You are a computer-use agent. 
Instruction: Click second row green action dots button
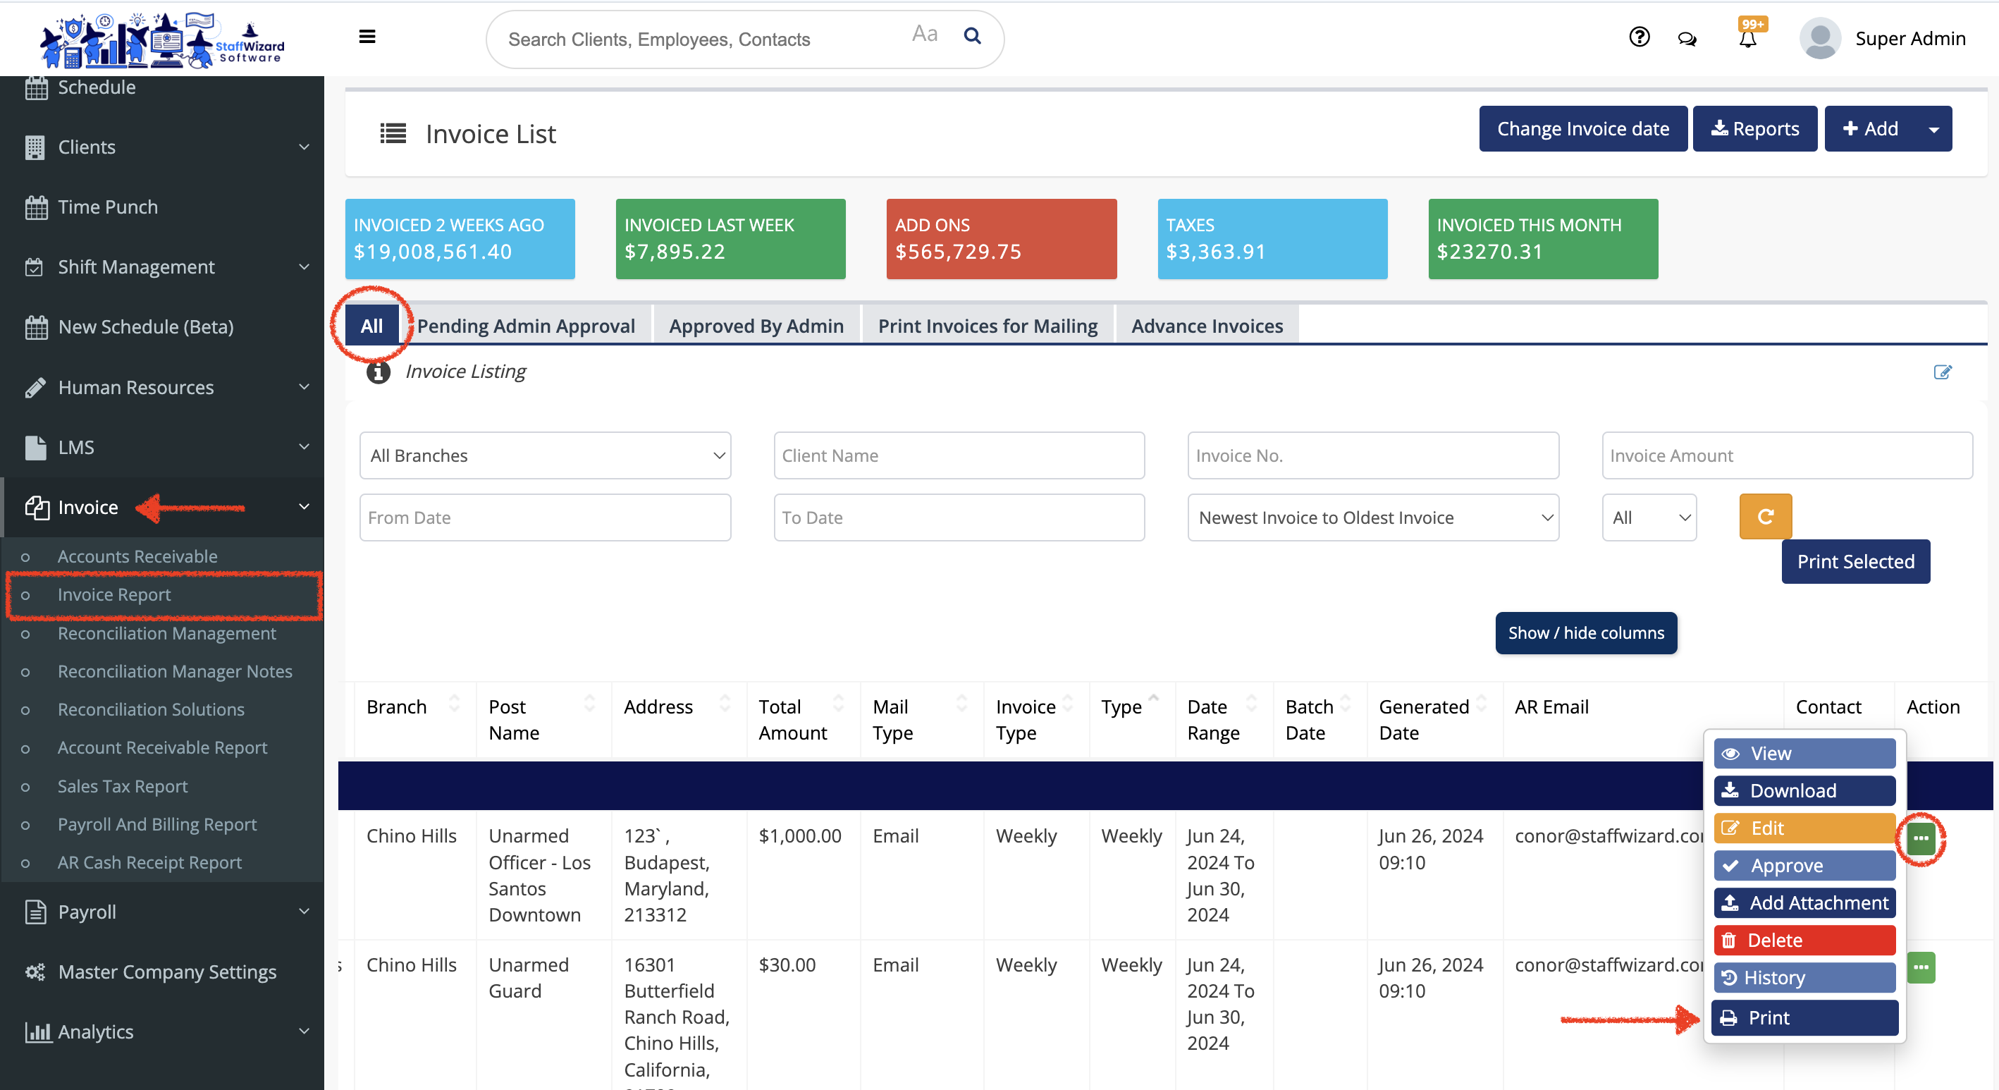[1921, 967]
